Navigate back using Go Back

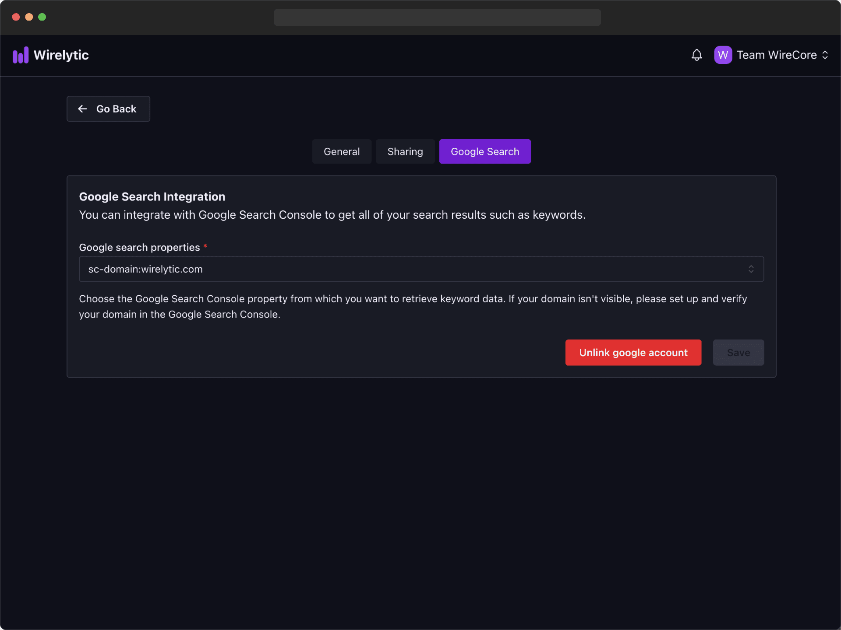(x=107, y=108)
